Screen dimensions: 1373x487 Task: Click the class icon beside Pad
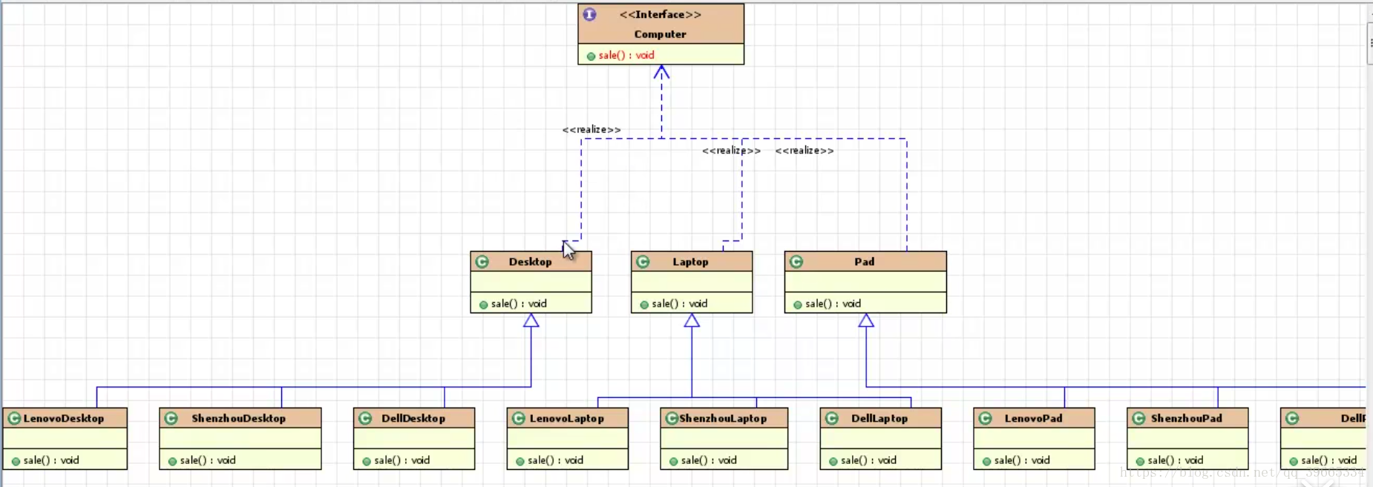(x=796, y=261)
